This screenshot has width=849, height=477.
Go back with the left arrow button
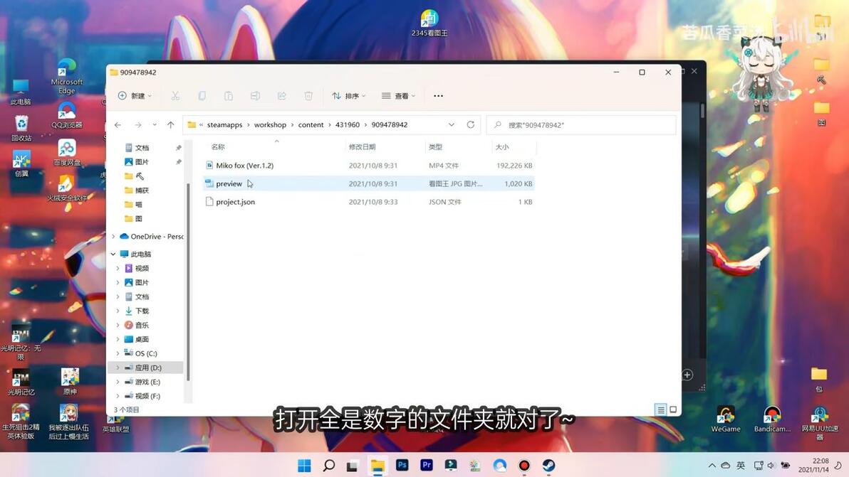(x=118, y=125)
